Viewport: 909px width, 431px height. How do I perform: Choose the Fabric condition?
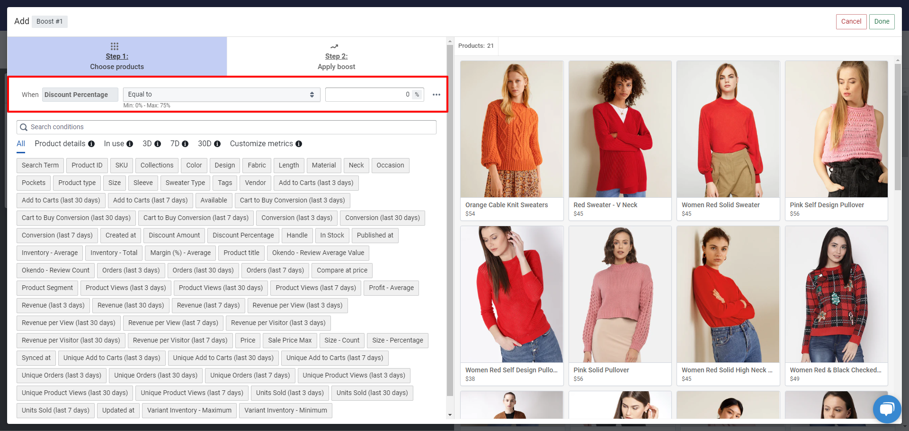click(257, 166)
